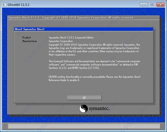This screenshot has width=167, height=132.
Task: Close the Ghost64 11.5.1 window
Action: 160,5
